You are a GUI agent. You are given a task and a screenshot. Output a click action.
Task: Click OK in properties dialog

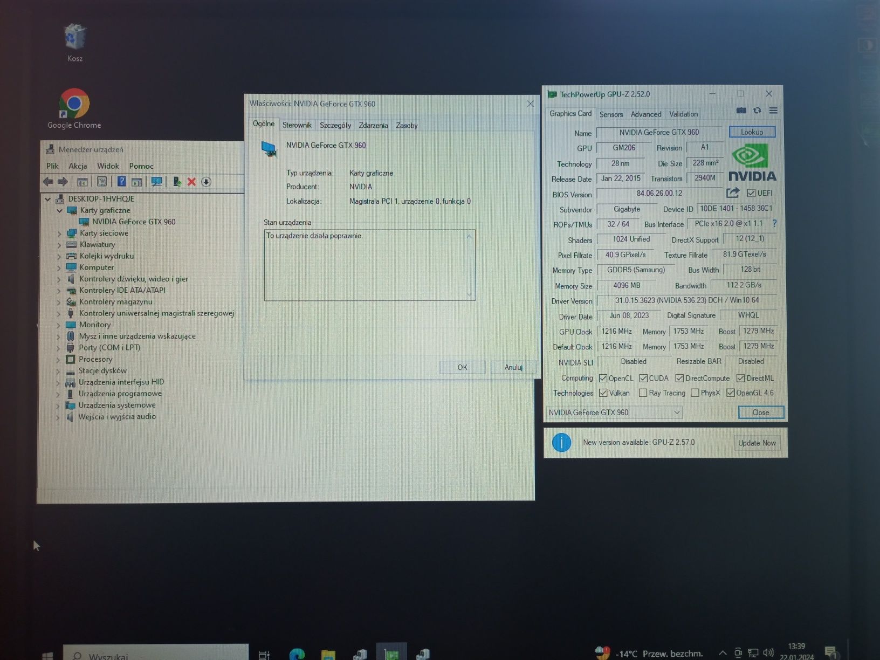(462, 367)
